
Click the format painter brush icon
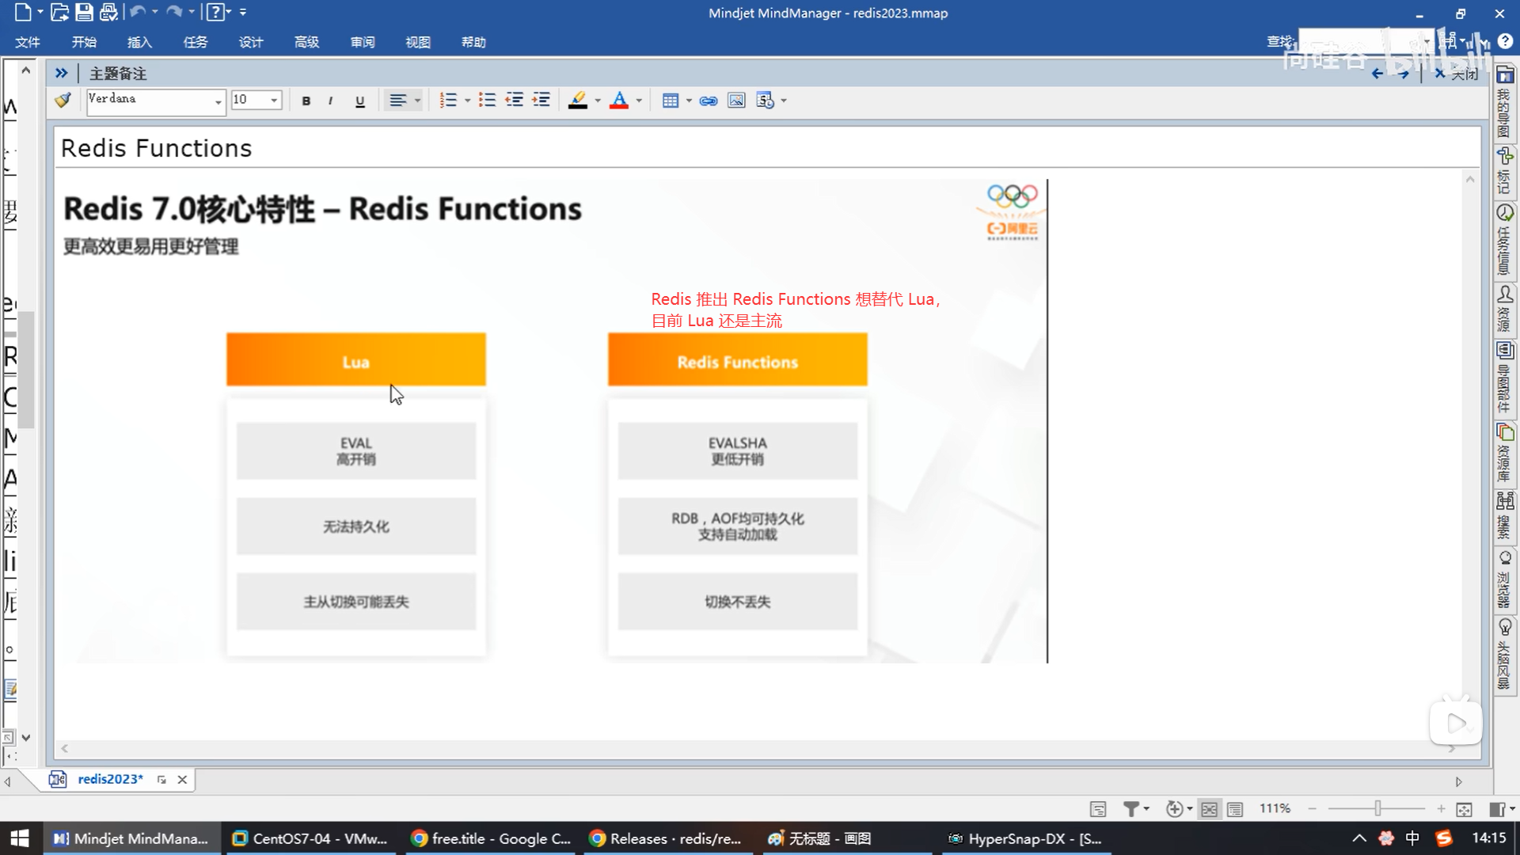click(63, 101)
